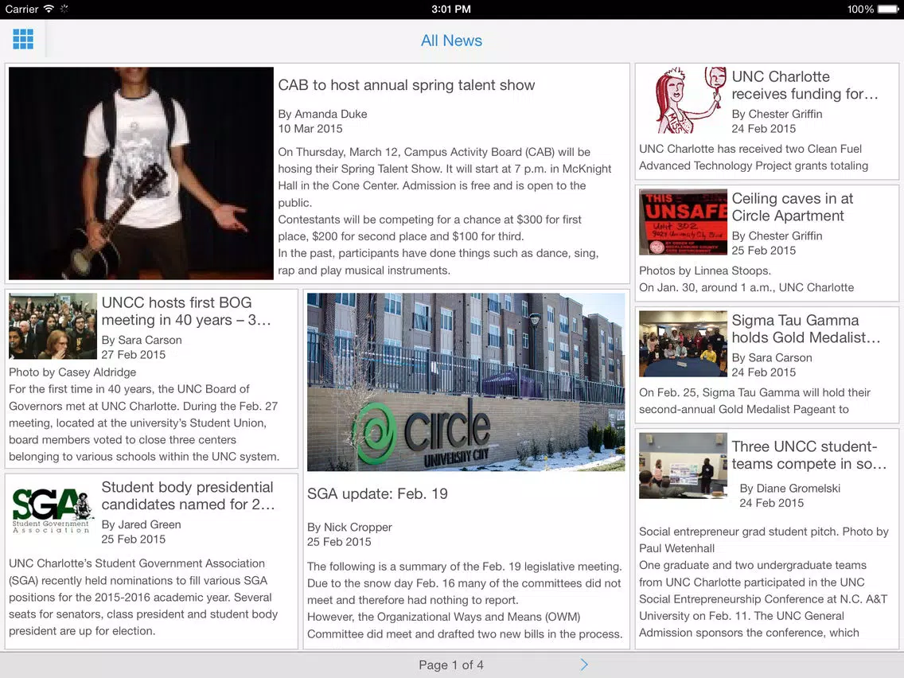Tap the 3:01 PM clock

point(451,9)
